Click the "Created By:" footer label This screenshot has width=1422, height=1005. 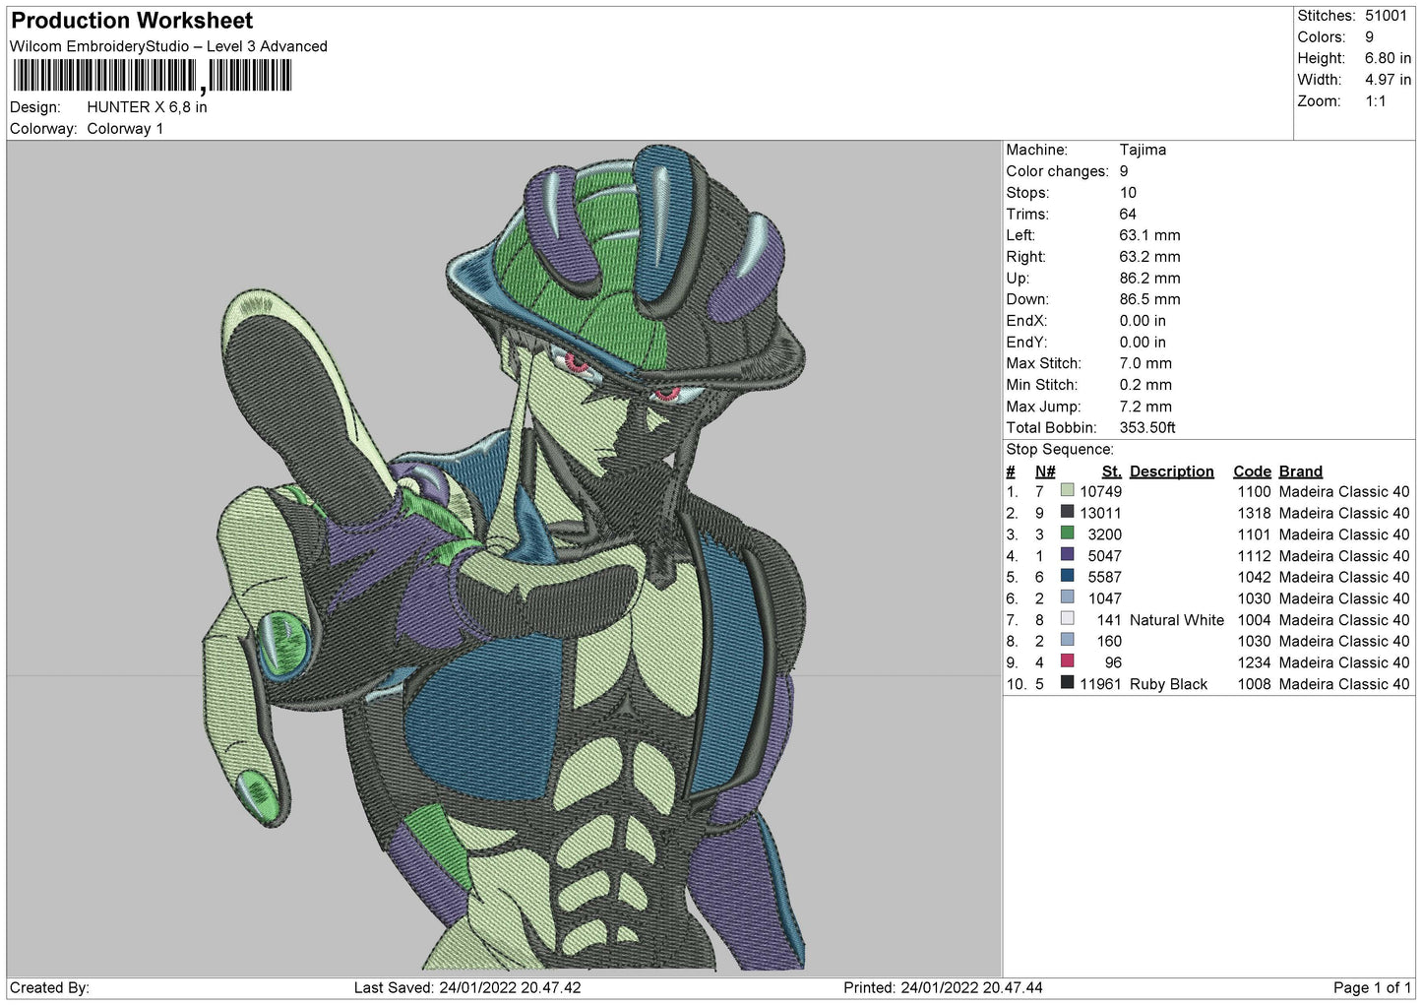coord(49,987)
